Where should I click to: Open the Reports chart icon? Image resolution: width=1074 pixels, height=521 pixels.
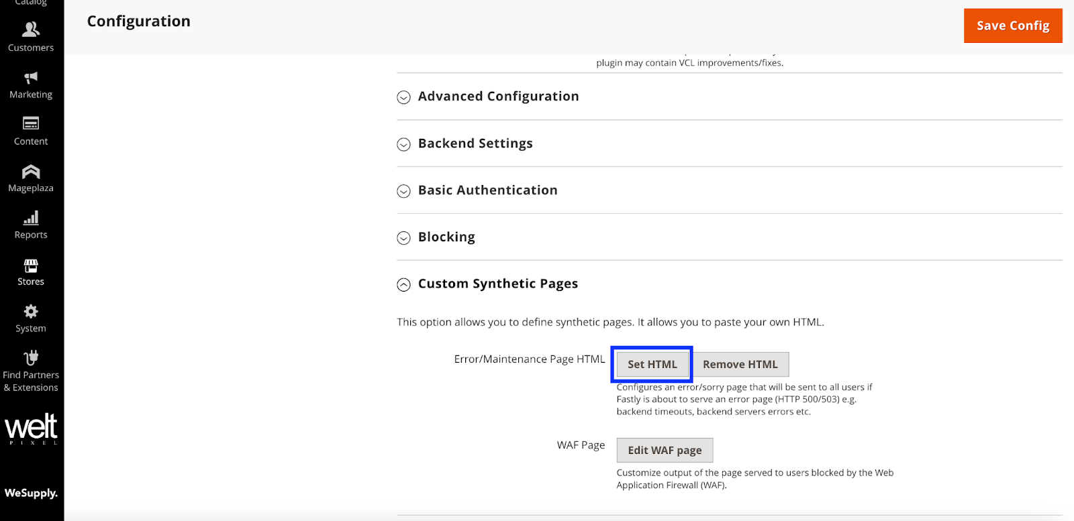(x=31, y=218)
